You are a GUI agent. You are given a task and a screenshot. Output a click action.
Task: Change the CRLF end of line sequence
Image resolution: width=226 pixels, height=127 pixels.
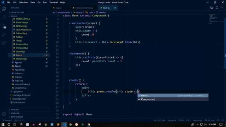point(189,120)
